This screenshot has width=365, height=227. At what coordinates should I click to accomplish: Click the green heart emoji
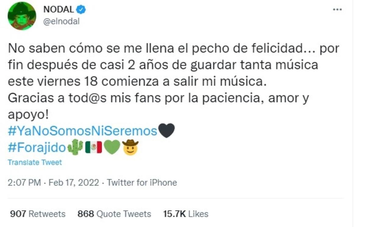click(112, 147)
